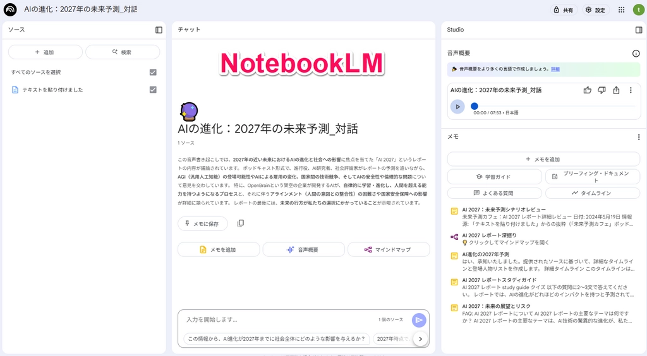Click the 共有 button

562,10
